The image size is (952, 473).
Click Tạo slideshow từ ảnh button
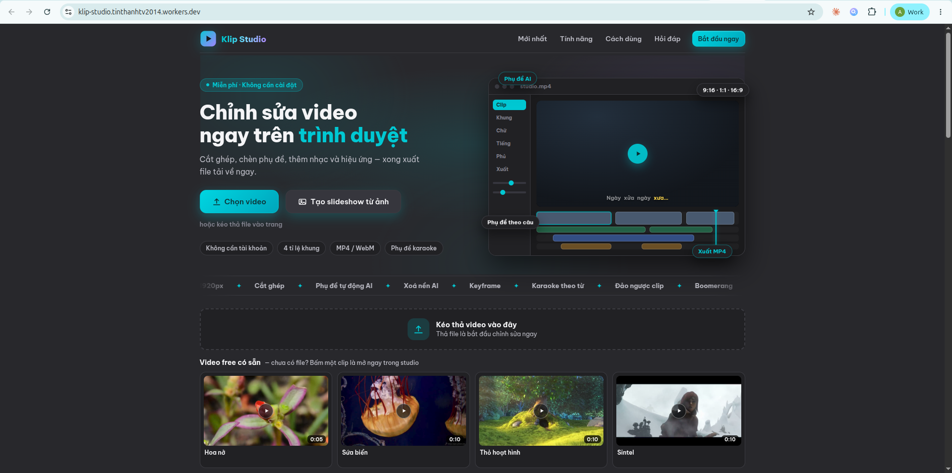pyautogui.click(x=343, y=202)
